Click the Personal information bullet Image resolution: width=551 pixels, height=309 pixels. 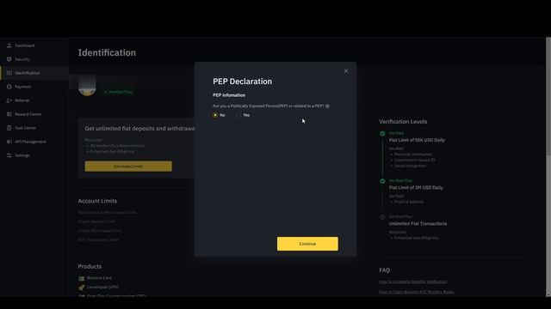(x=413, y=154)
